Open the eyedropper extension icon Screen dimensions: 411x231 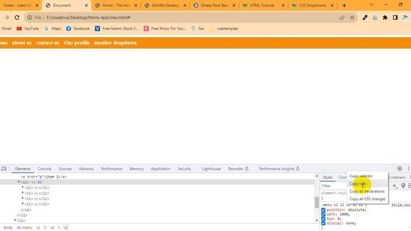[365, 17]
